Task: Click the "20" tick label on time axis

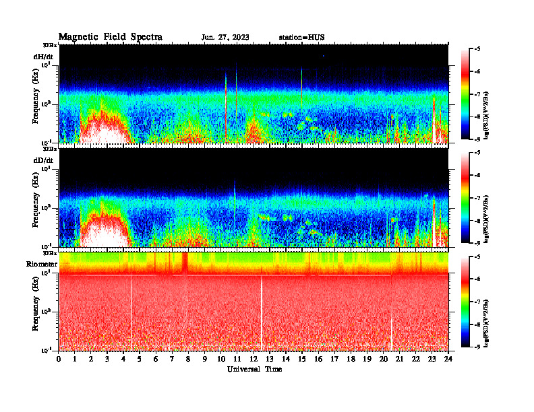Action: point(384,359)
